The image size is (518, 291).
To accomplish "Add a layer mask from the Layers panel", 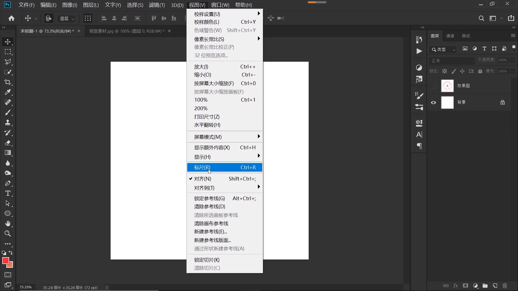I will tap(465, 286).
